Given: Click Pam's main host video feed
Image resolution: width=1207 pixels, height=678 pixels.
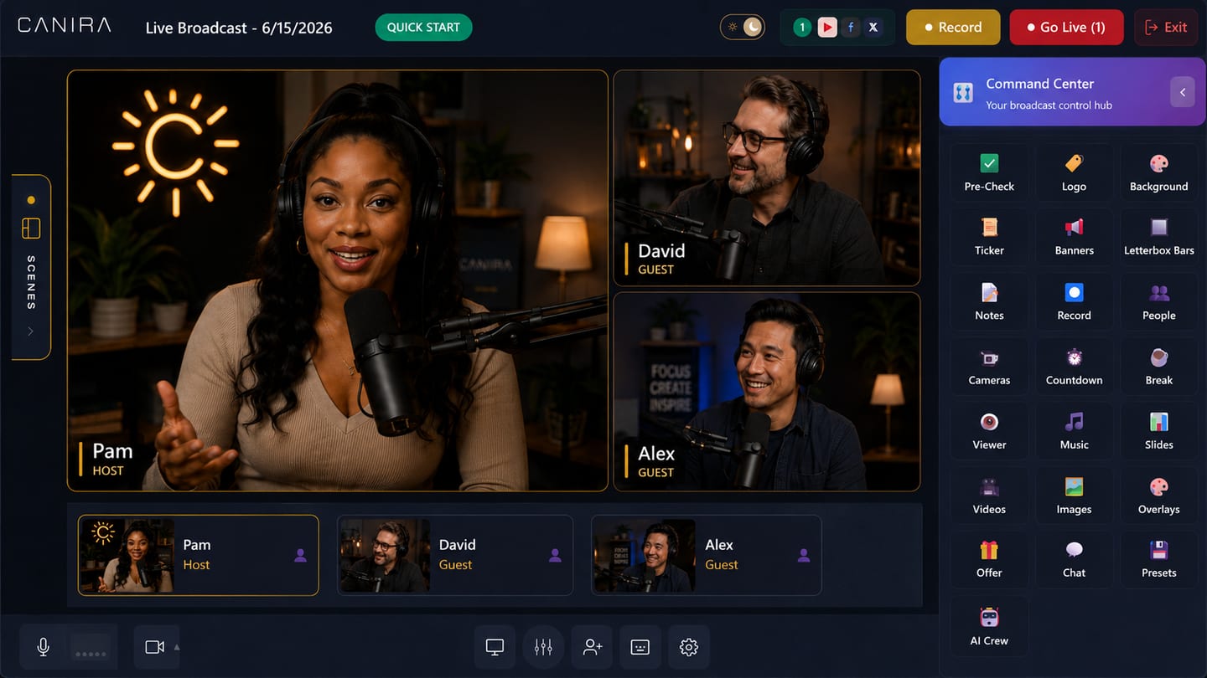Looking at the screenshot, I should coord(338,280).
